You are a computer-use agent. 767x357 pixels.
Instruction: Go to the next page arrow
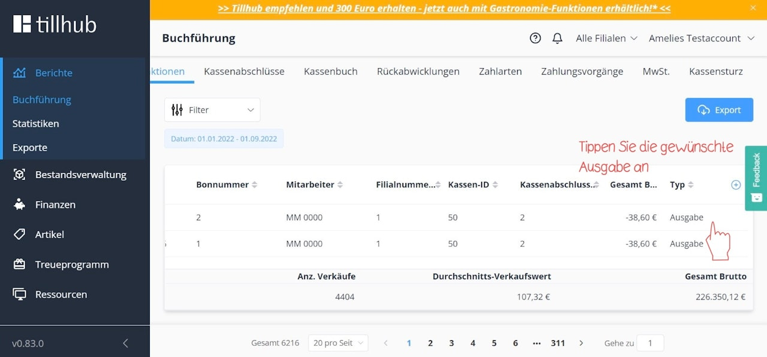tap(581, 343)
